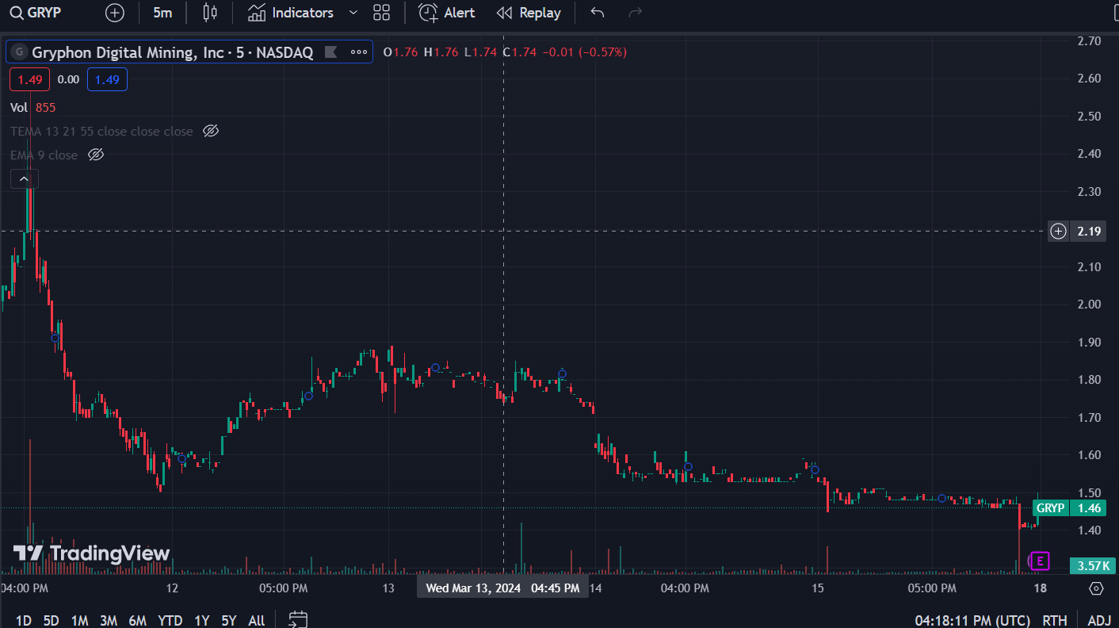
Task: Toggle the ADJ adjusted-data option
Action: [x=1099, y=620]
